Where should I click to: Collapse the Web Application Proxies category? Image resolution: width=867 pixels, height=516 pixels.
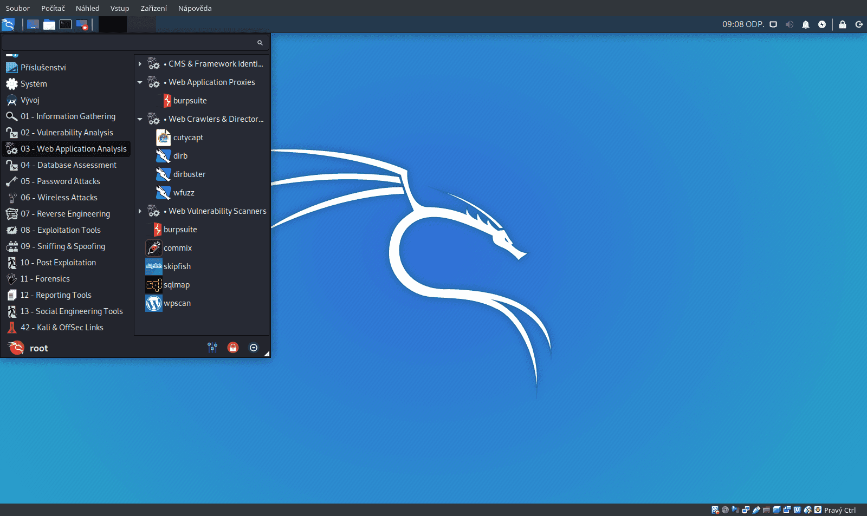coord(140,82)
